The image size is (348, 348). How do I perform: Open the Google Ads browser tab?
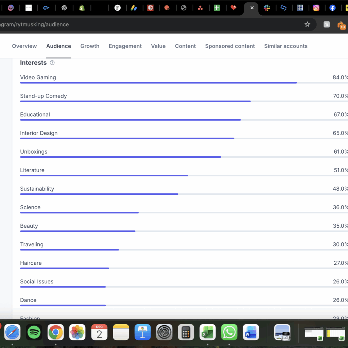[x=134, y=8]
